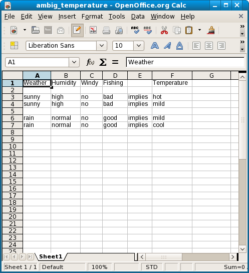
Task: Open the Name Box dropdown arrow
Action: pos(74,62)
